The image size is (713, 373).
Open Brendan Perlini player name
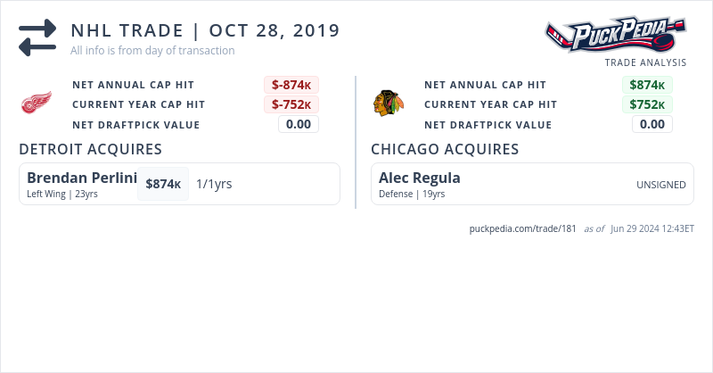coord(81,178)
